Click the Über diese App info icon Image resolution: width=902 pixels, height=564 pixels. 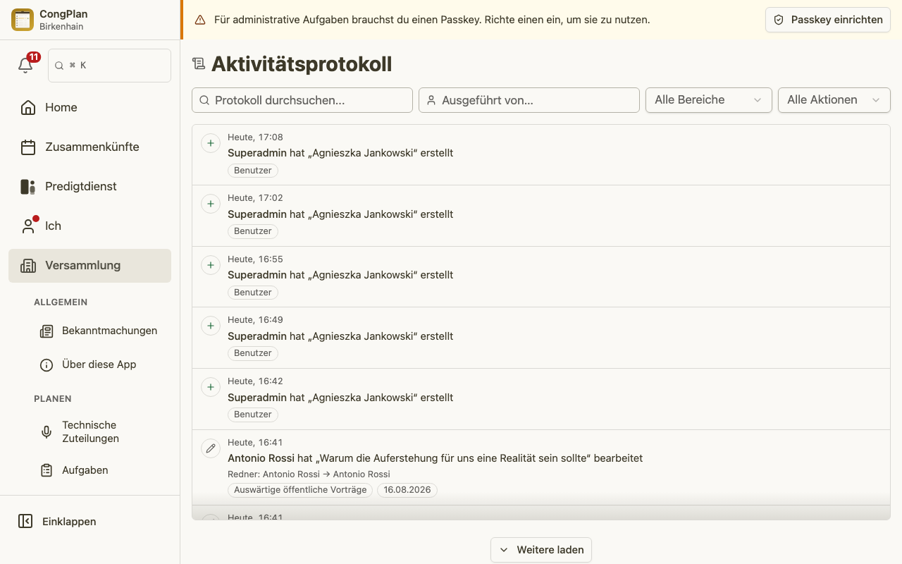point(47,364)
